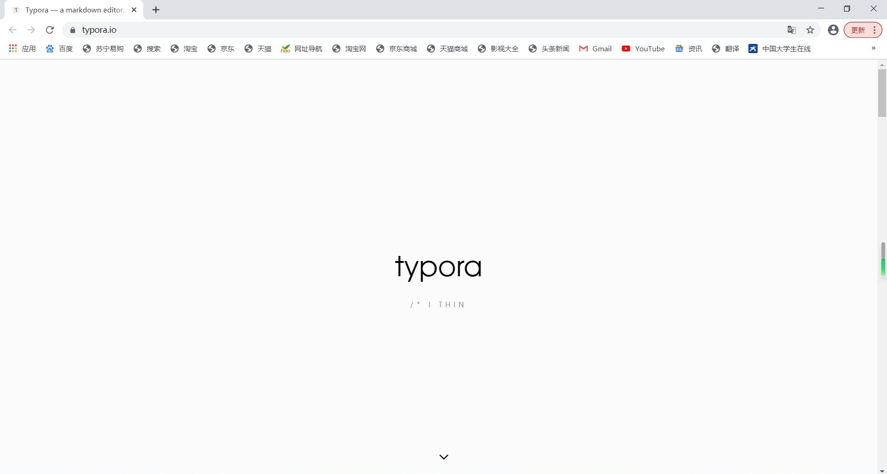The height and width of the screenshot is (474, 887).
Task: Open the 中国大学生在线 bookmark
Action: pos(781,49)
